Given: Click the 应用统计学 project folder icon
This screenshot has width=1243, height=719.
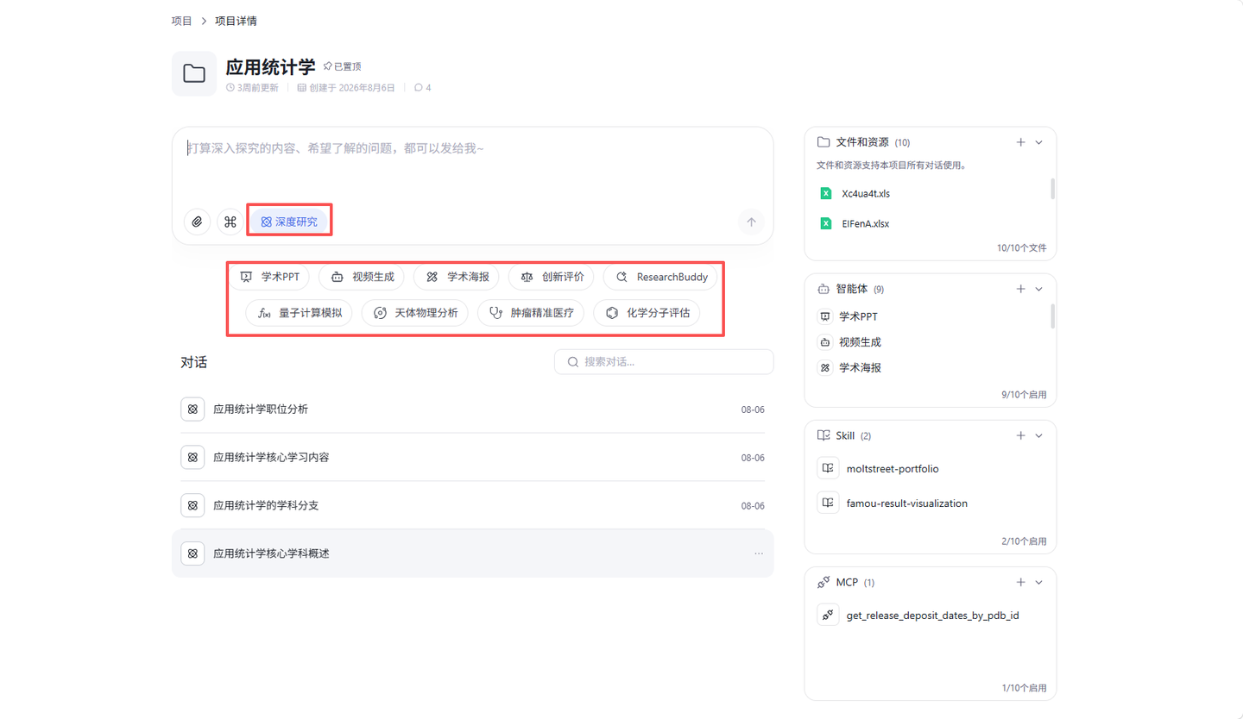Looking at the screenshot, I should point(194,73).
